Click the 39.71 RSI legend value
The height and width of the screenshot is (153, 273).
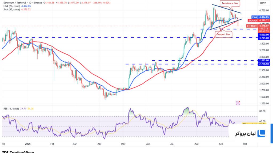(x=23, y=109)
